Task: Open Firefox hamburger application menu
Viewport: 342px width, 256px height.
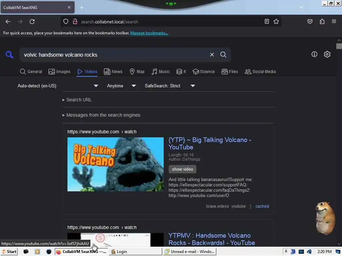Action: 334,21
